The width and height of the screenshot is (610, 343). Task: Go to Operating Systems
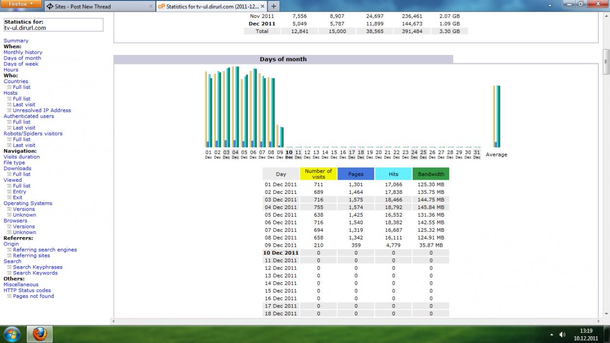(x=28, y=204)
